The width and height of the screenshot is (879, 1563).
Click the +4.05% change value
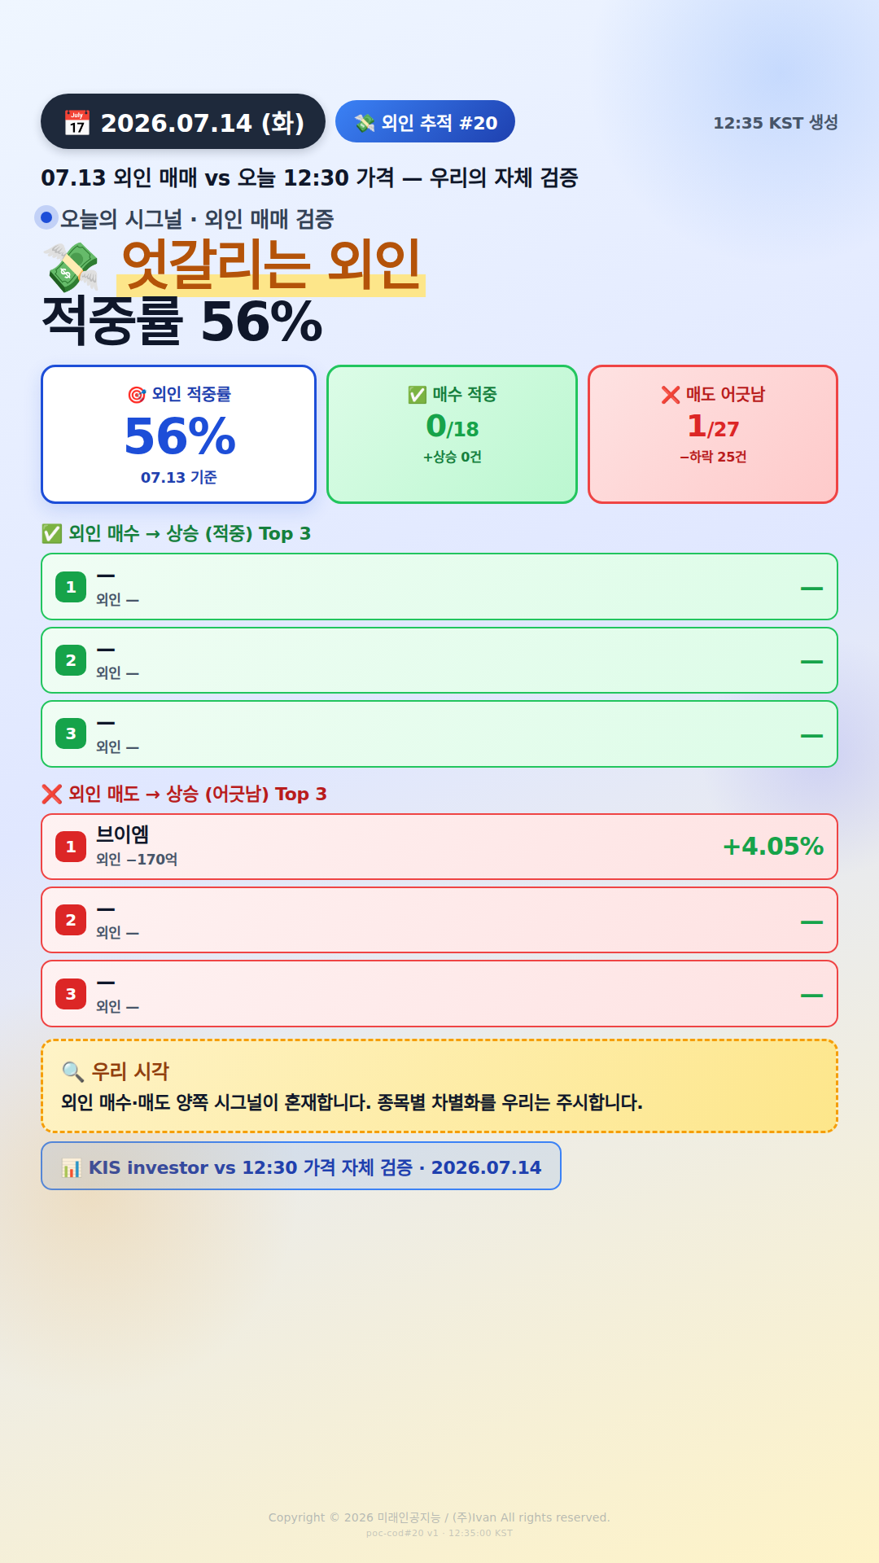pyautogui.click(x=773, y=847)
